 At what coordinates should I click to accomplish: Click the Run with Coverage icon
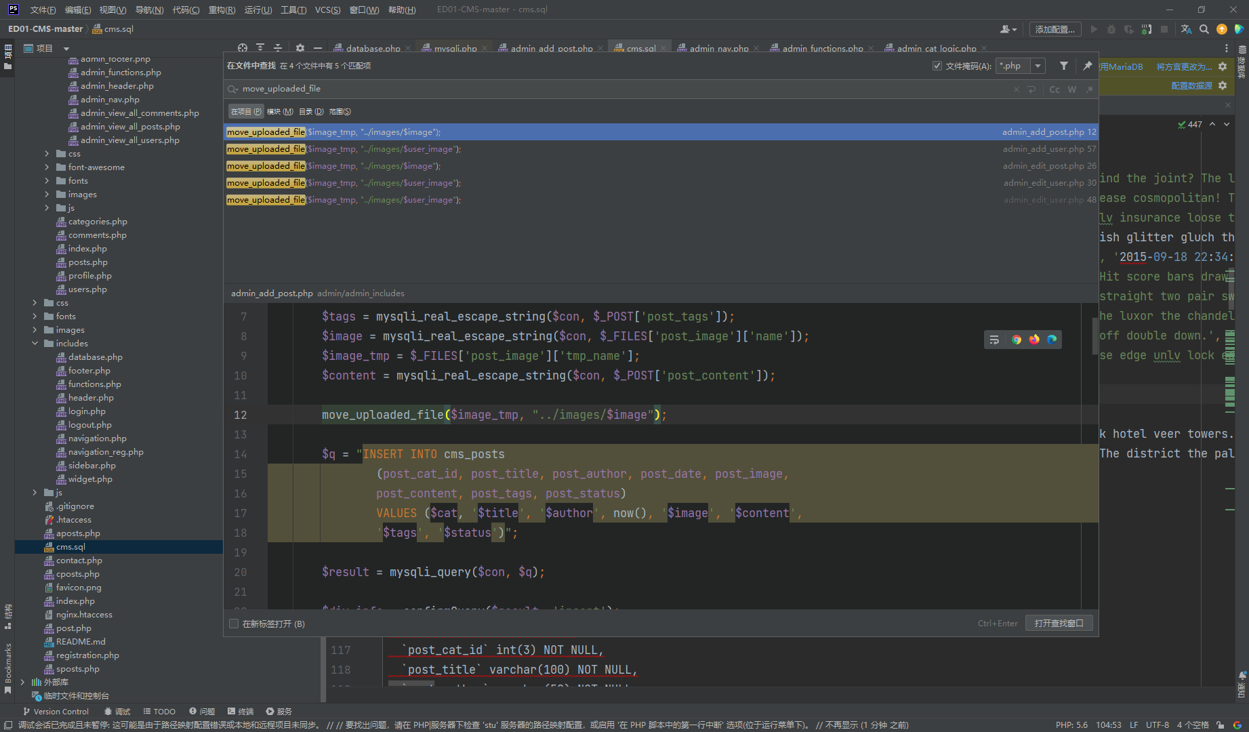pyautogui.click(x=1128, y=29)
